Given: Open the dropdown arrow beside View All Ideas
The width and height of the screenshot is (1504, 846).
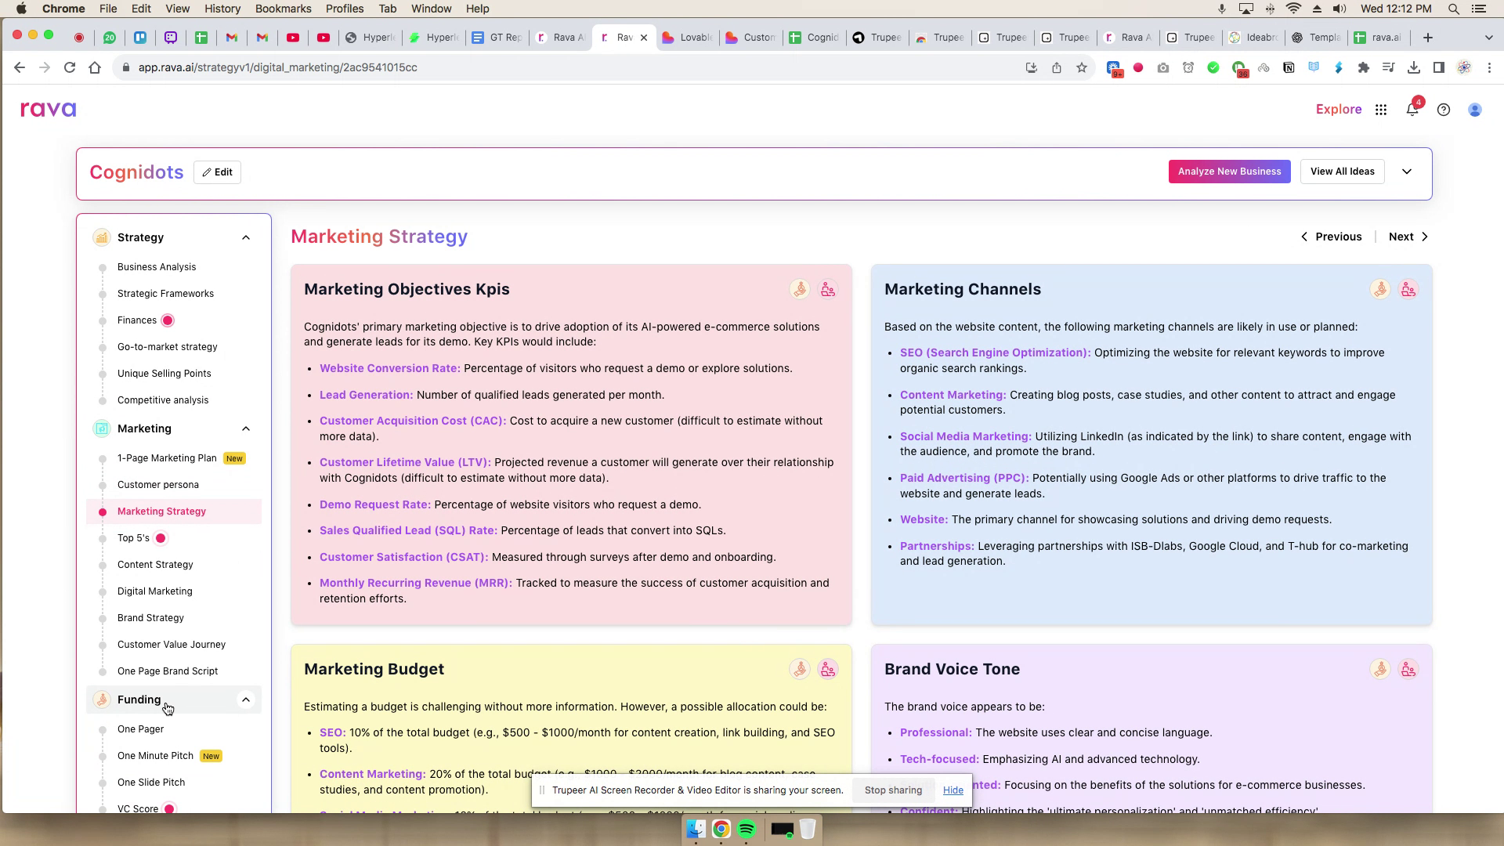Looking at the screenshot, I should 1407,171.
